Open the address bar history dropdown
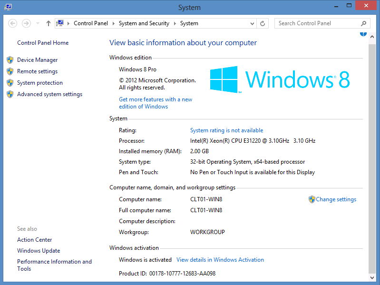 pyautogui.click(x=252, y=23)
